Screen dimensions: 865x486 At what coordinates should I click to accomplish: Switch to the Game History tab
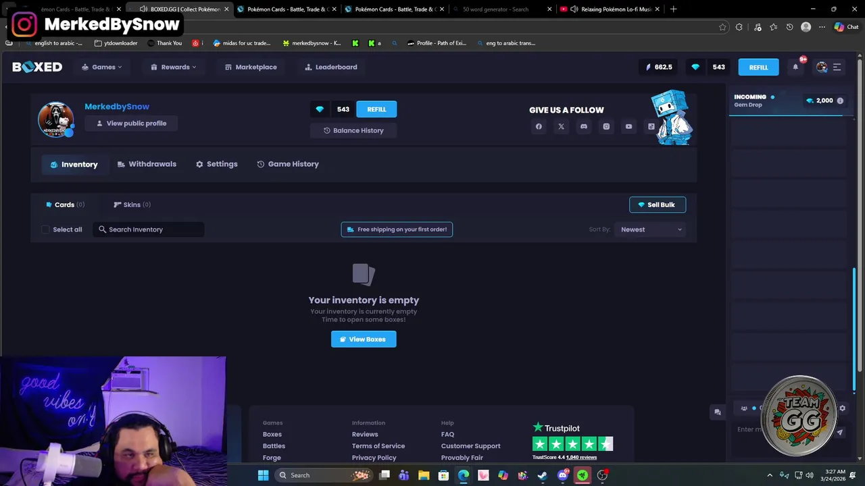(288, 164)
